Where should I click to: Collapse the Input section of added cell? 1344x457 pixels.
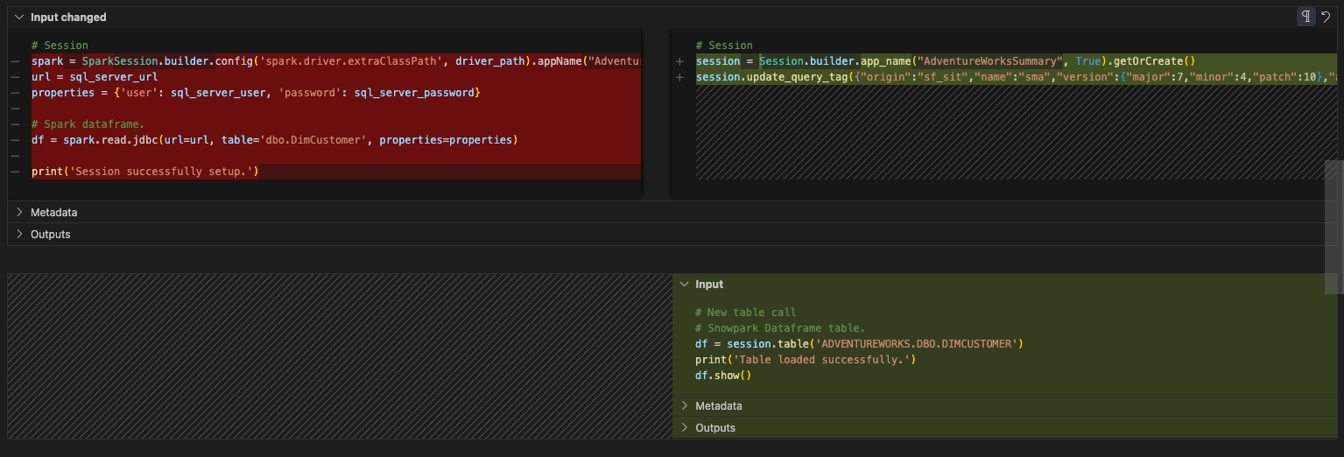(685, 285)
